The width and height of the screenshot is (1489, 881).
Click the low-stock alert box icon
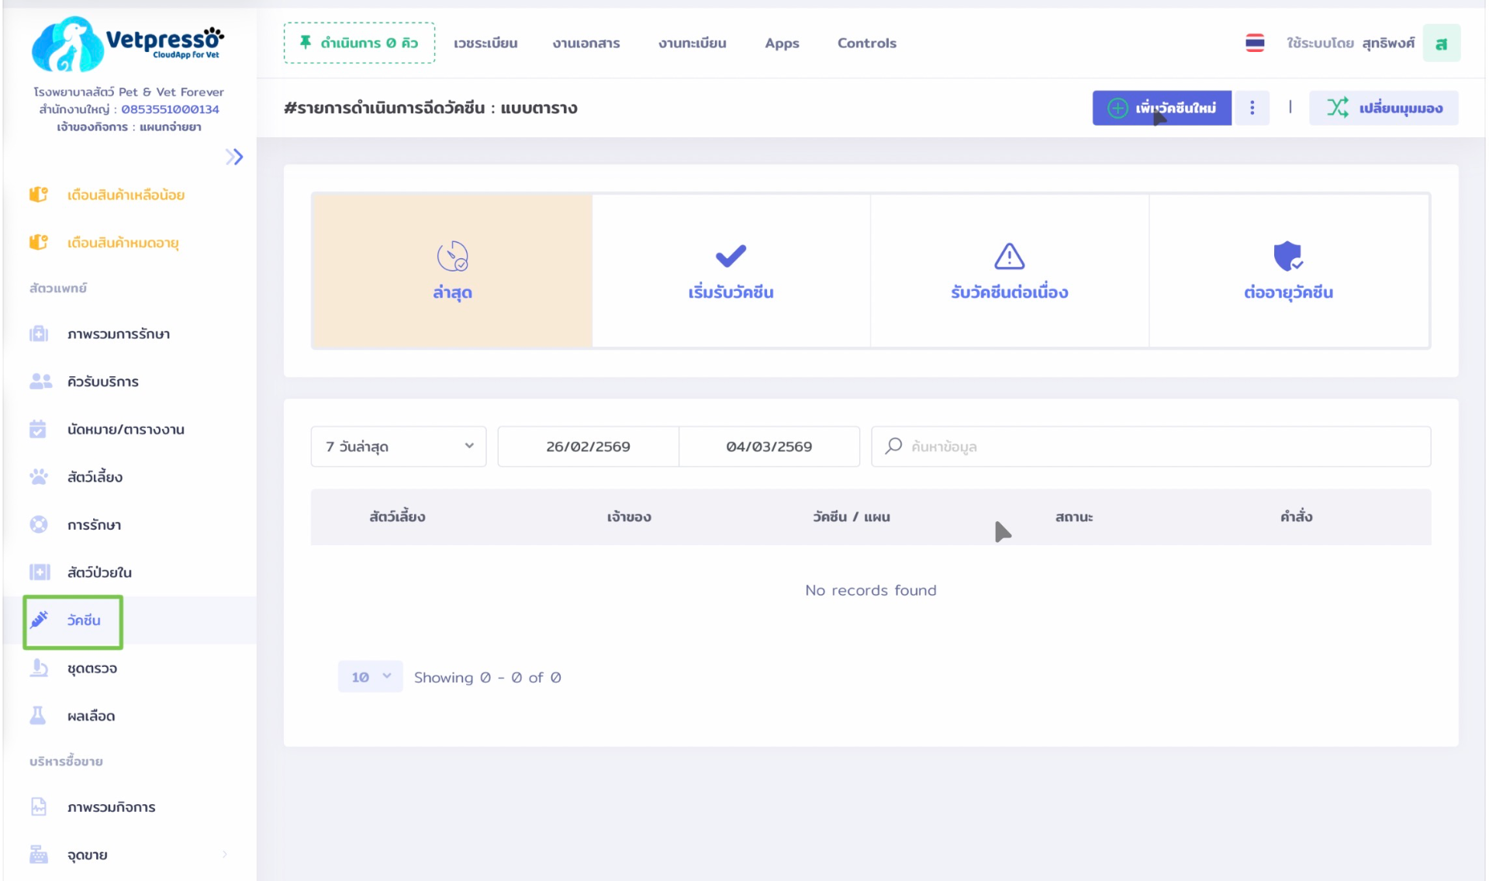[x=39, y=195]
